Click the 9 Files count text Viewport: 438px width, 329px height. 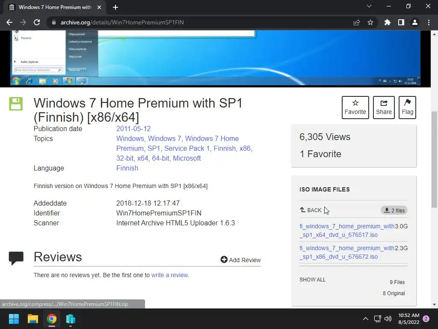pyautogui.click(x=397, y=282)
